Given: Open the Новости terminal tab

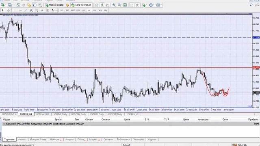Looking at the screenshot, I should (x=56, y=140).
